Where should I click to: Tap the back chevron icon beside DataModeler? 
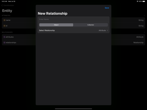2,5
